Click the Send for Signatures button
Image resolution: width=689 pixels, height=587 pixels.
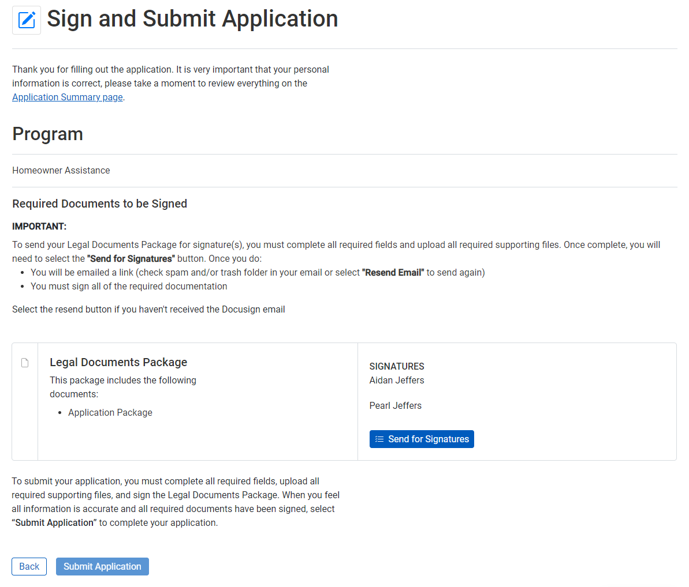tap(422, 439)
